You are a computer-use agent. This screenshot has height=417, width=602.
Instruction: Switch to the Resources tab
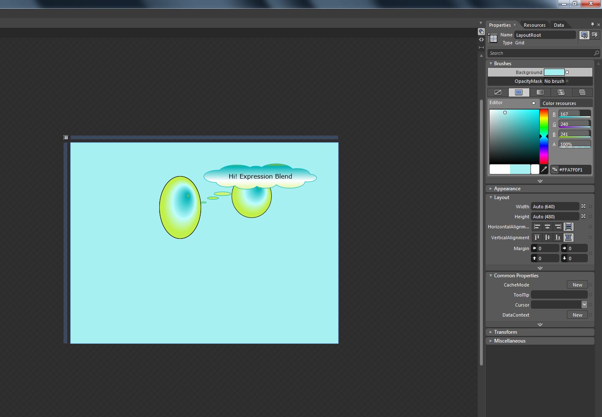(x=535, y=25)
